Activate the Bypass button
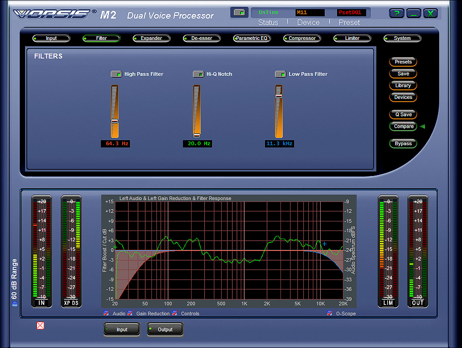The width and height of the screenshot is (462, 348). point(403,144)
